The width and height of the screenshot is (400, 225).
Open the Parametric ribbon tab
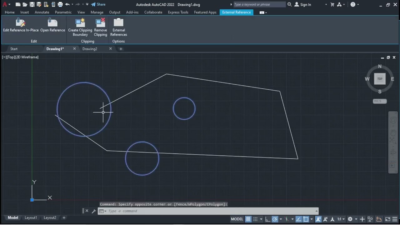(x=63, y=12)
